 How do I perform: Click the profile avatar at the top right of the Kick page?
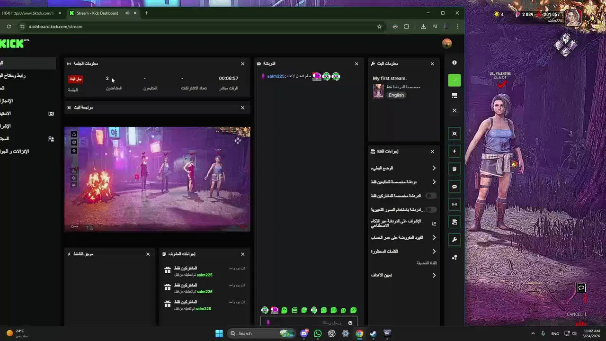(x=446, y=44)
